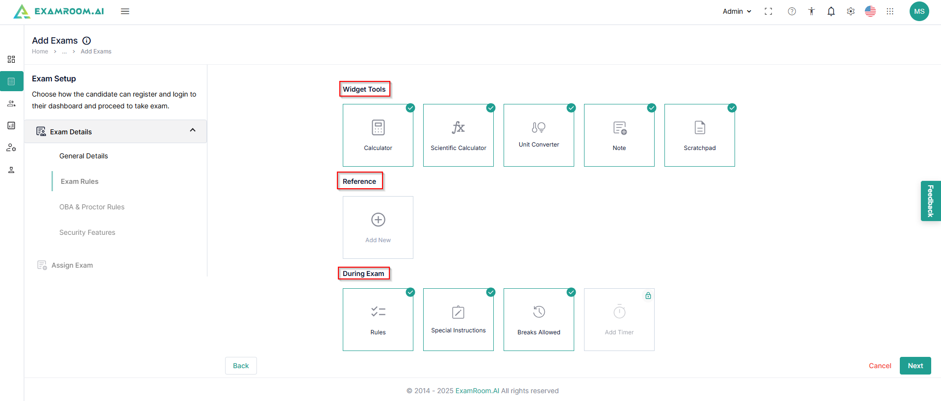Open the Assign Exam section
Screen dimensions: 941x401
click(72, 265)
